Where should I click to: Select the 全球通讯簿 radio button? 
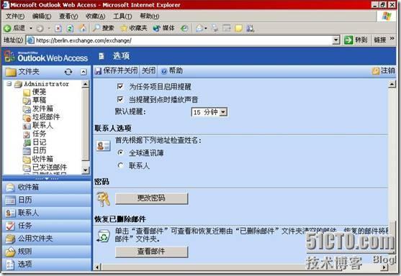pyautogui.click(x=120, y=152)
